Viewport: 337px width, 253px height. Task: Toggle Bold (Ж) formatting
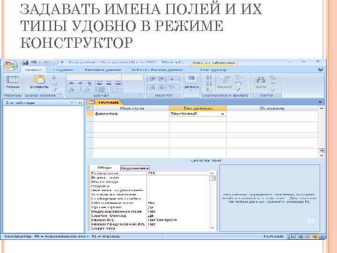click(71, 83)
